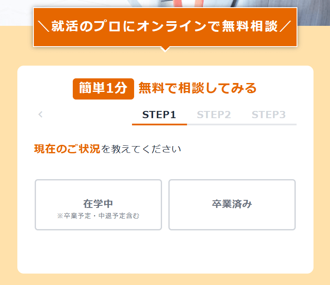The image size is (330, 285).
Task: Click the banner's trailing slash mark
Action: pyautogui.click(x=285, y=27)
